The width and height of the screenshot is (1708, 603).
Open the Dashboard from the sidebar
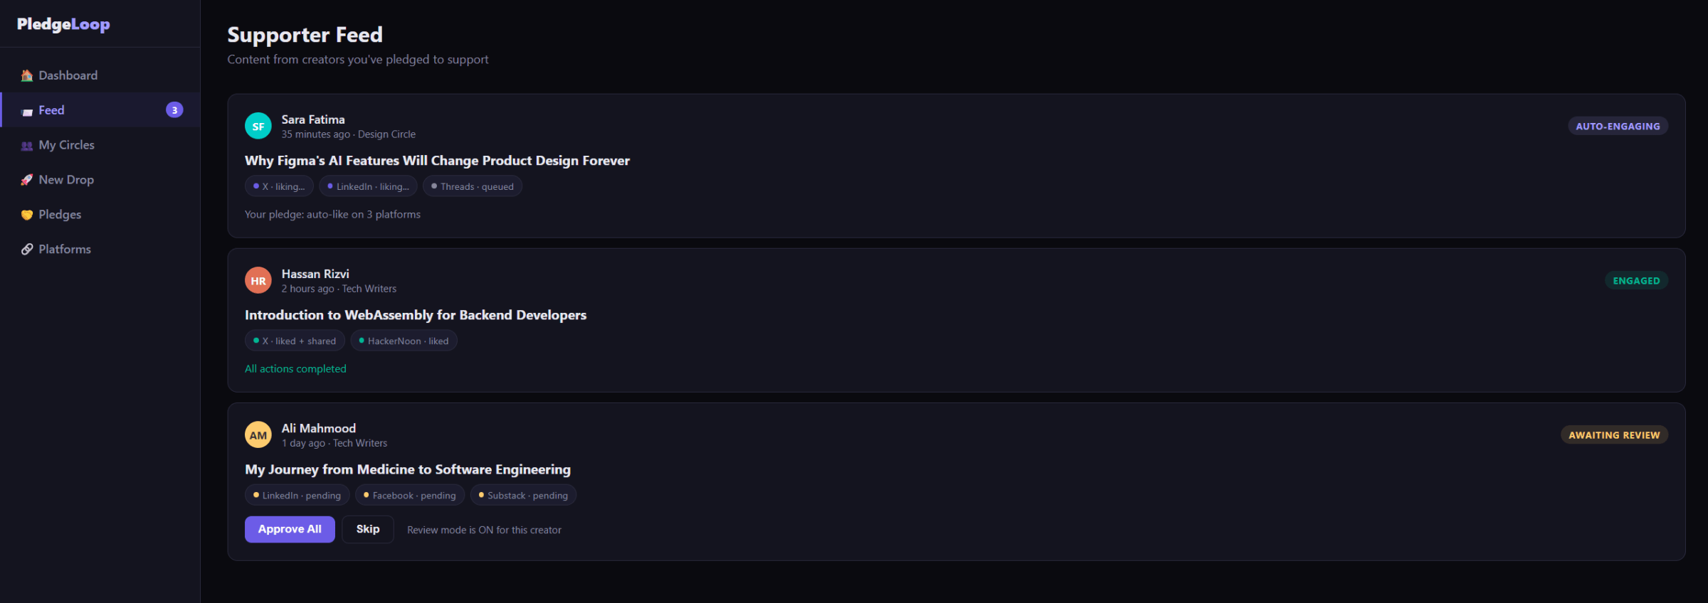[67, 75]
